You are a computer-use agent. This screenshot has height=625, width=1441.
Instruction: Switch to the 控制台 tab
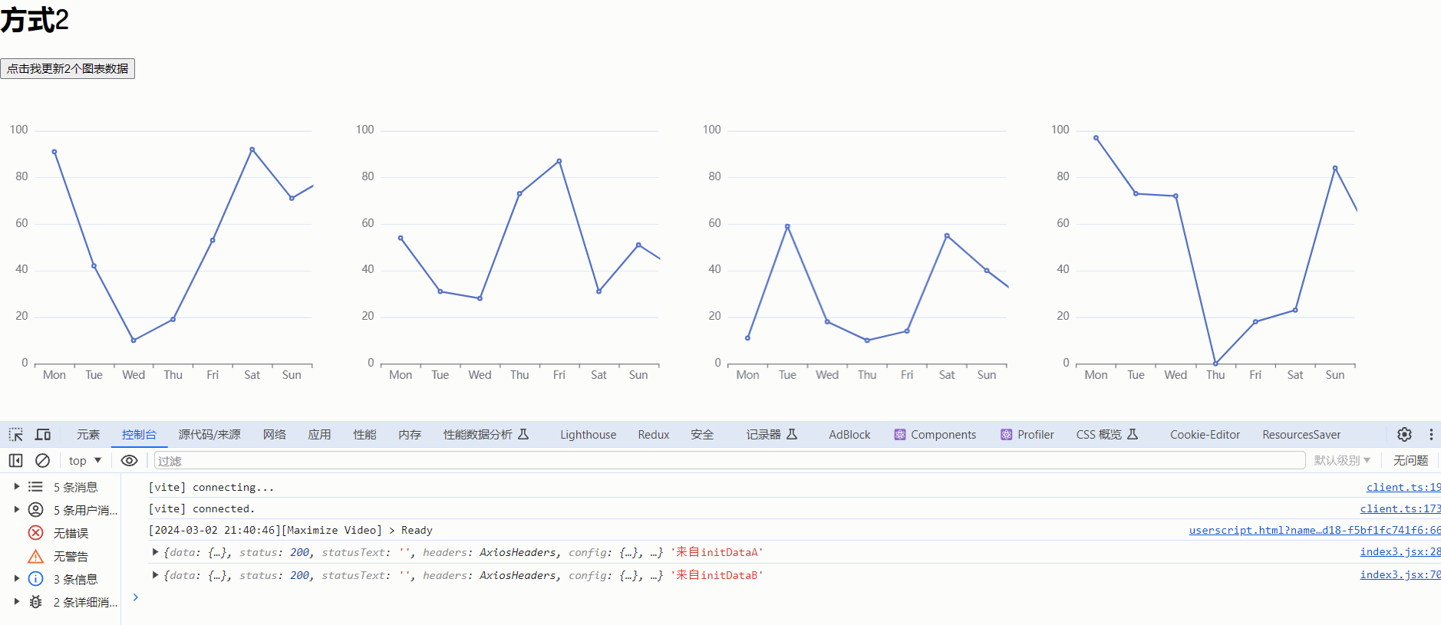[x=139, y=435]
